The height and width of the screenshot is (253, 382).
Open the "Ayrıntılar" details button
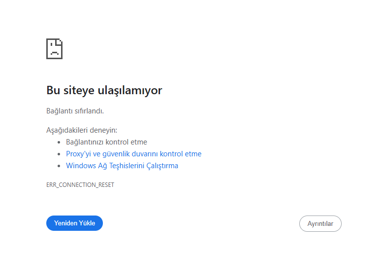pos(320,223)
